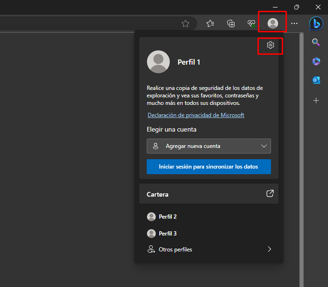Expand Otros perfiles submenu
328x287 pixels.
pyautogui.click(x=209, y=250)
